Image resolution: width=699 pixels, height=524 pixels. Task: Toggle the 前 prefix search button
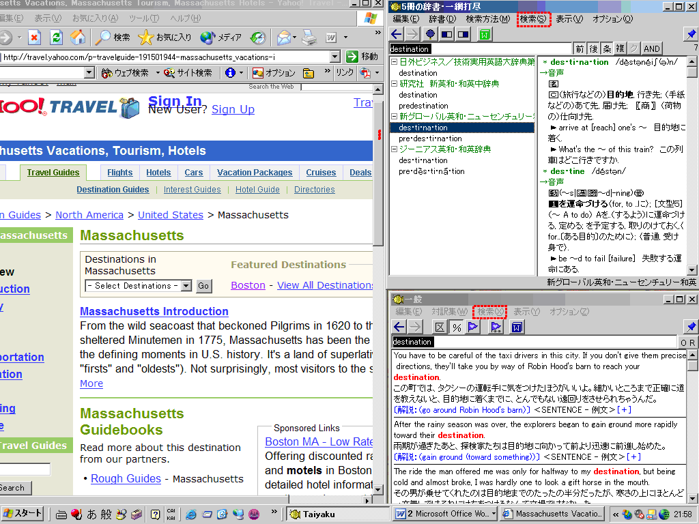click(x=579, y=48)
